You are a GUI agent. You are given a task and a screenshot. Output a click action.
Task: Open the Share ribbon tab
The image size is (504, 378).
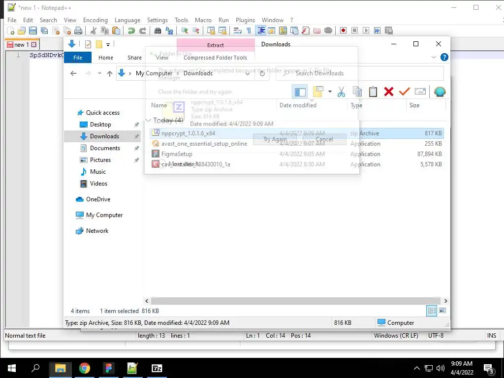tap(134, 58)
